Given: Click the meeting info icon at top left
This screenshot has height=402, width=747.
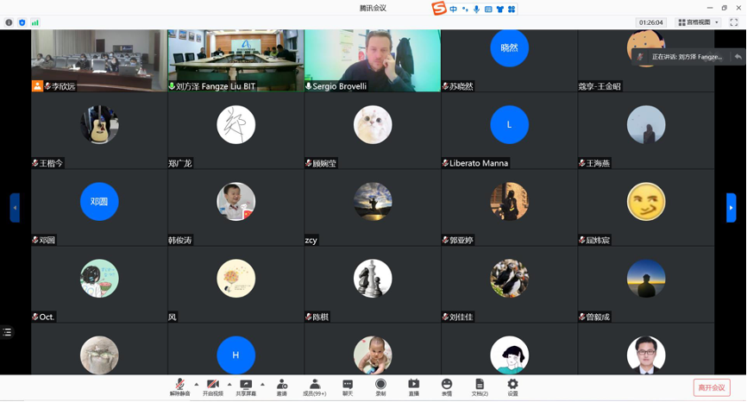Looking at the screenshot, I should [x=9, y=22].
